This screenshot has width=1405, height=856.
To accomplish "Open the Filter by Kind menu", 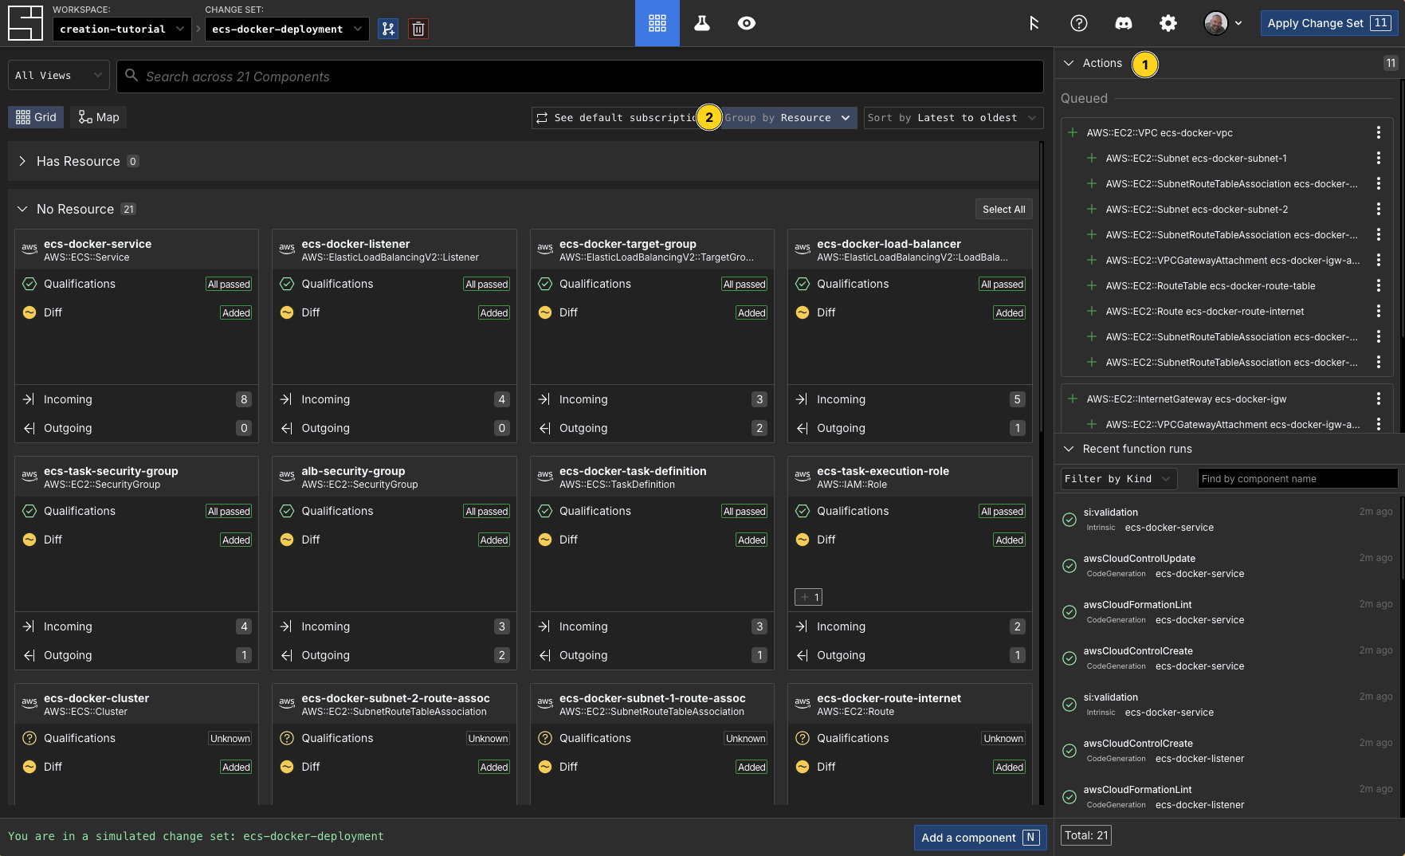I will (1117, 479).
